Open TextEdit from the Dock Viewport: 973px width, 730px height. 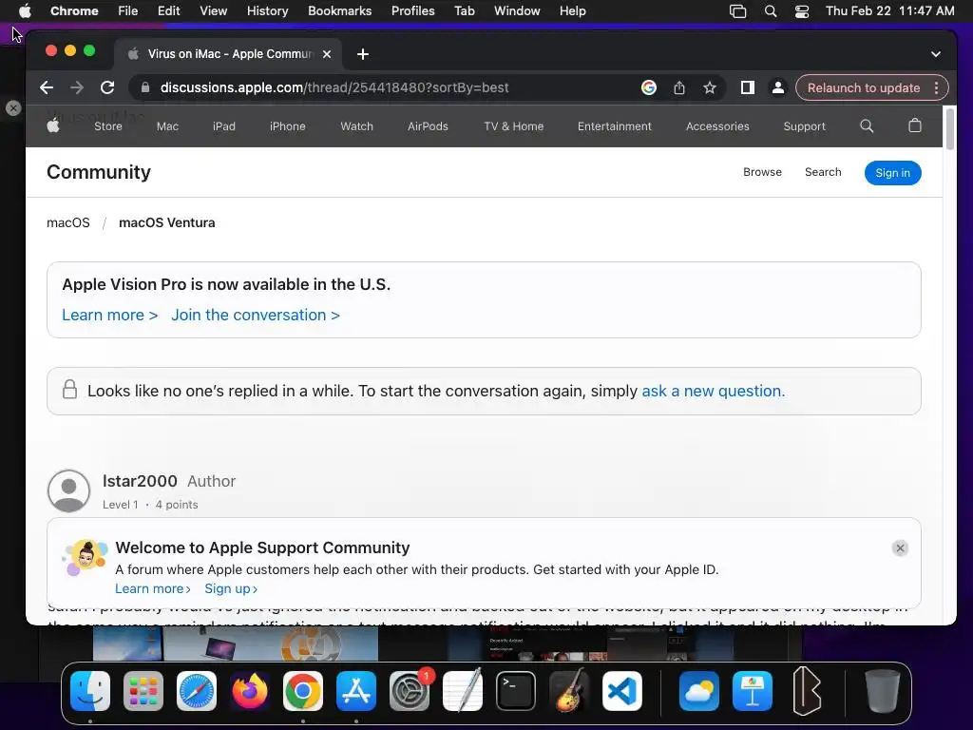pyautogui.click(x=463, y=691)
